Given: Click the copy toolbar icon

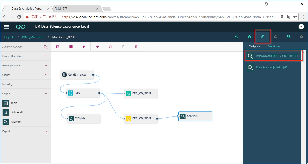Looking at the screenshot, I should 110,47.
